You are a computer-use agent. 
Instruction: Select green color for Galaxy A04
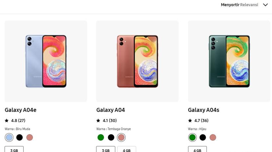pos(101,137)
